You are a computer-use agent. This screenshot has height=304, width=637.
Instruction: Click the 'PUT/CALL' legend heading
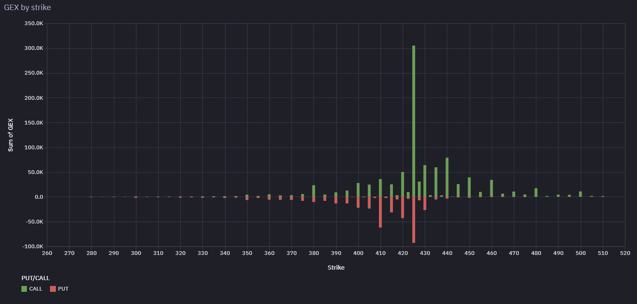point(35,278)
